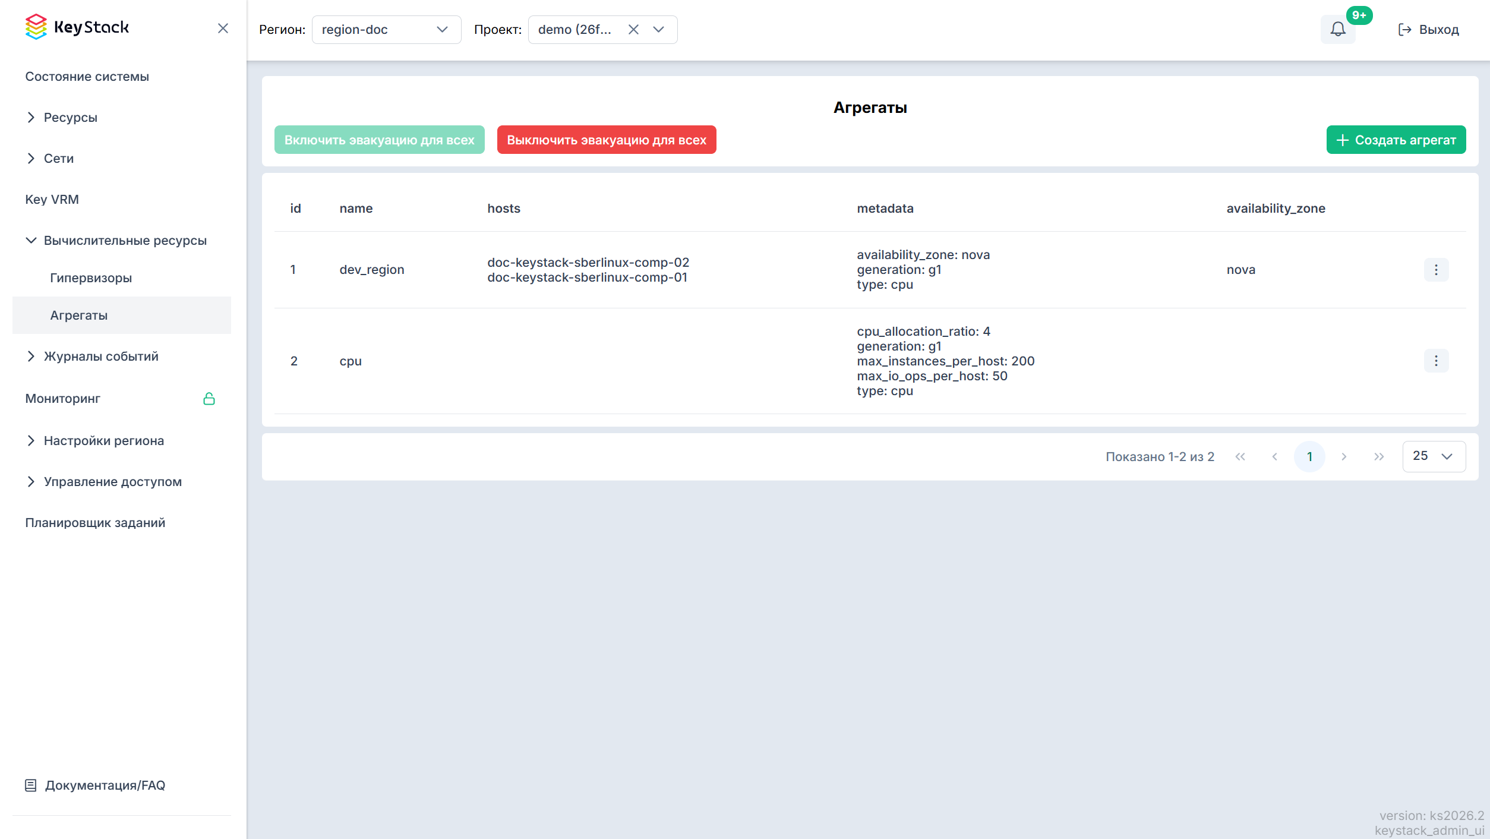Clear the demo project selection

pos(633,30)
